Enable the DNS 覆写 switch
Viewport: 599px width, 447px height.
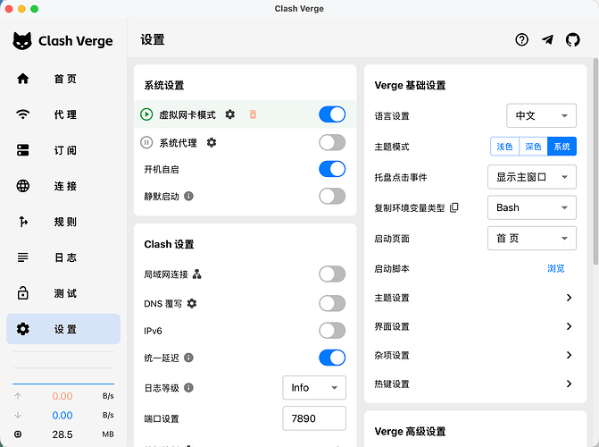pos(332,303)
